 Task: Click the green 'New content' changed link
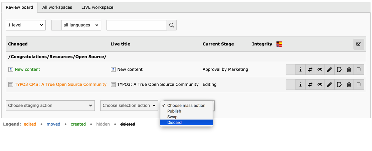(x=27, y=69)
